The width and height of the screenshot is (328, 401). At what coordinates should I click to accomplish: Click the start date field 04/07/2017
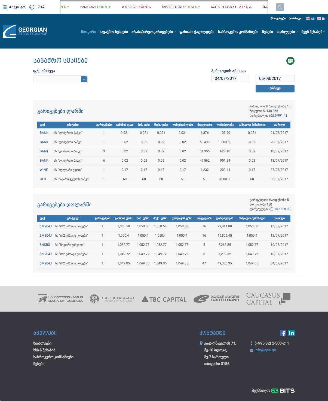coord(230,79)
